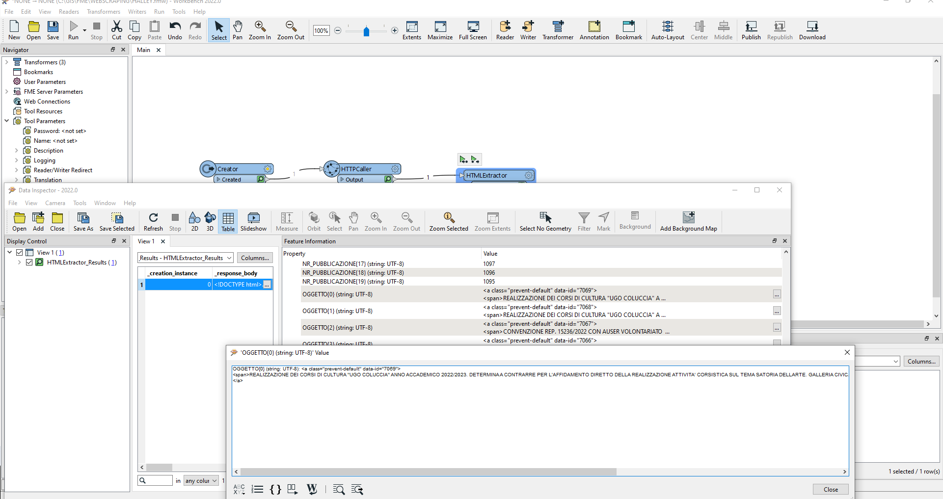Click Full Screen in the toolbar
This screenshot has height=499, width=943.
473,30
